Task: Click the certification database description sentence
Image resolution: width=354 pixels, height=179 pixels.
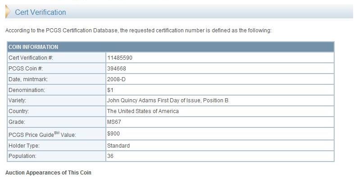Action: pos(138,31)
